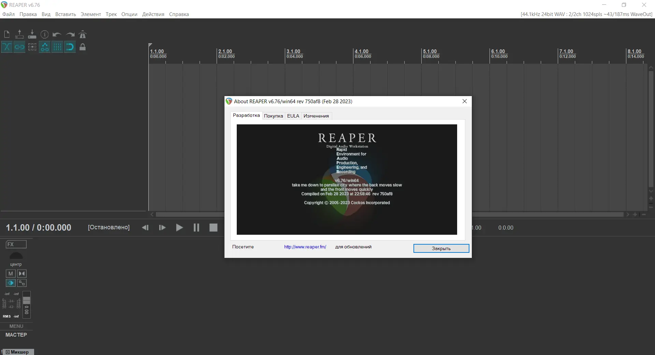Click audio device info in top right

[586, 14]
